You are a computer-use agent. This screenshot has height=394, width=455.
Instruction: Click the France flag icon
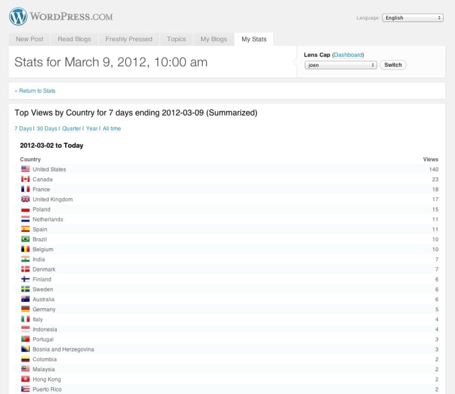[25, 189]
